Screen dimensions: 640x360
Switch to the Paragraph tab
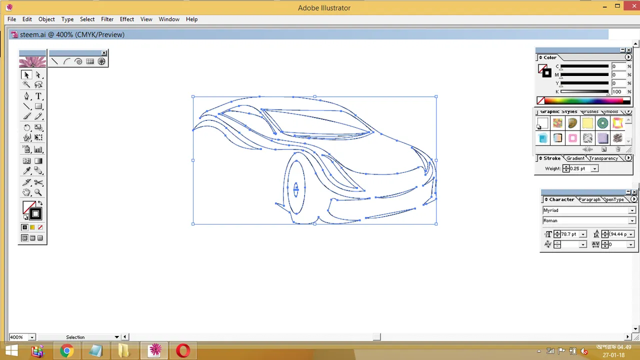click(x=589, y=199)
